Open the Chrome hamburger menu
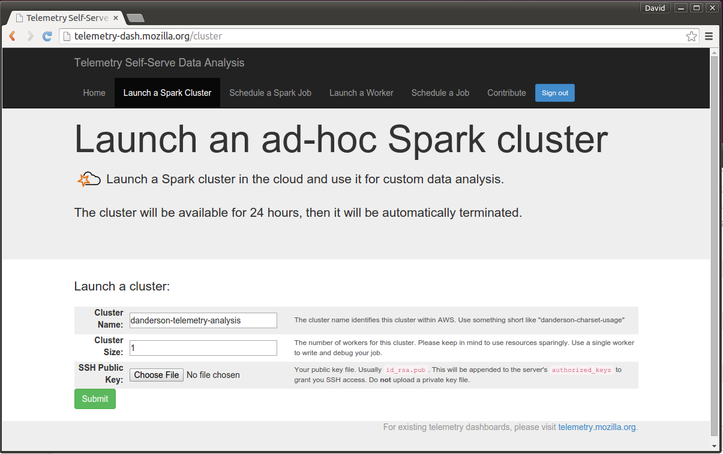The width and height of the screenshot is (723, 454). click(709, 37)
